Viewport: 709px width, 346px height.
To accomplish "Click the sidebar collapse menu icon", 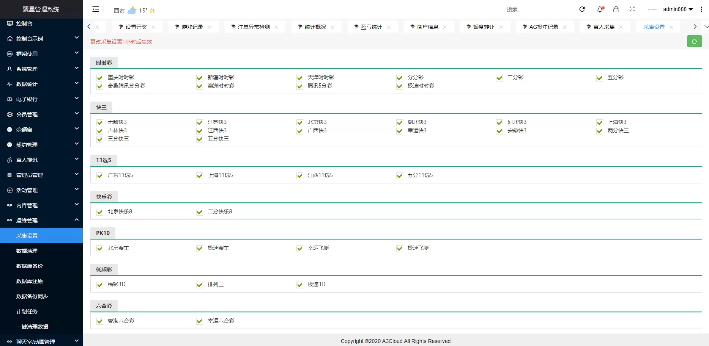I will 96,9.
